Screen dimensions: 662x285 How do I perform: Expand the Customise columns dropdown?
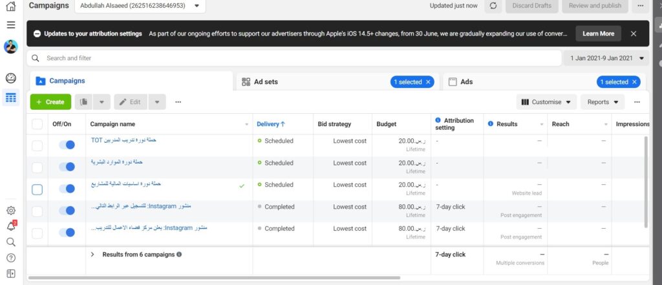tap(546, 102)
